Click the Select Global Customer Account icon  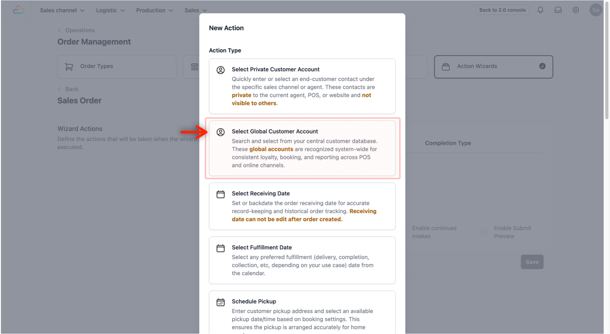(220, 132)
